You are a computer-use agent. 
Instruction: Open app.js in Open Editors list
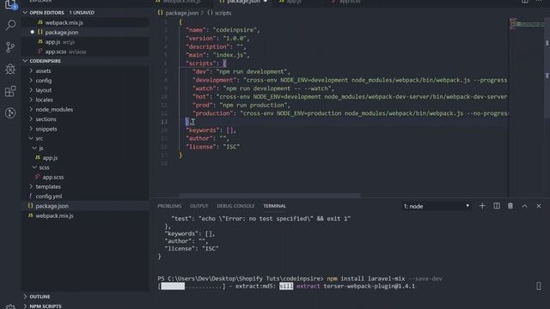(84, 42)
